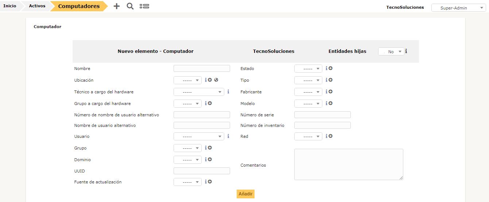Click the list view icon in breadcrumb bar
The image size is (489, 202).
[144, 6]
